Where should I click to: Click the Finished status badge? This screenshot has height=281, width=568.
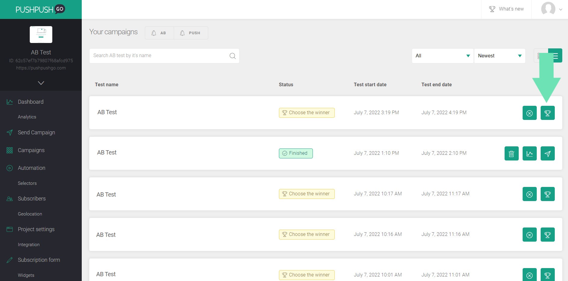(296, 153)
